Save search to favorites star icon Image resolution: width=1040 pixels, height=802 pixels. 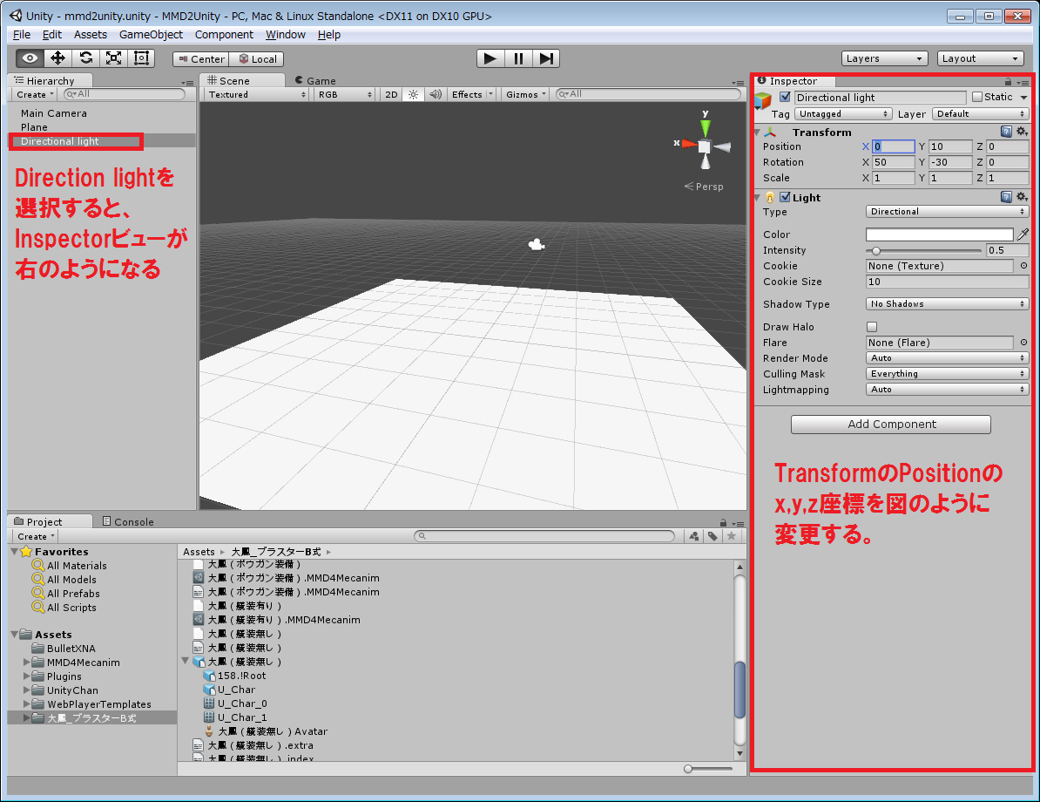[x=732, y=536]
